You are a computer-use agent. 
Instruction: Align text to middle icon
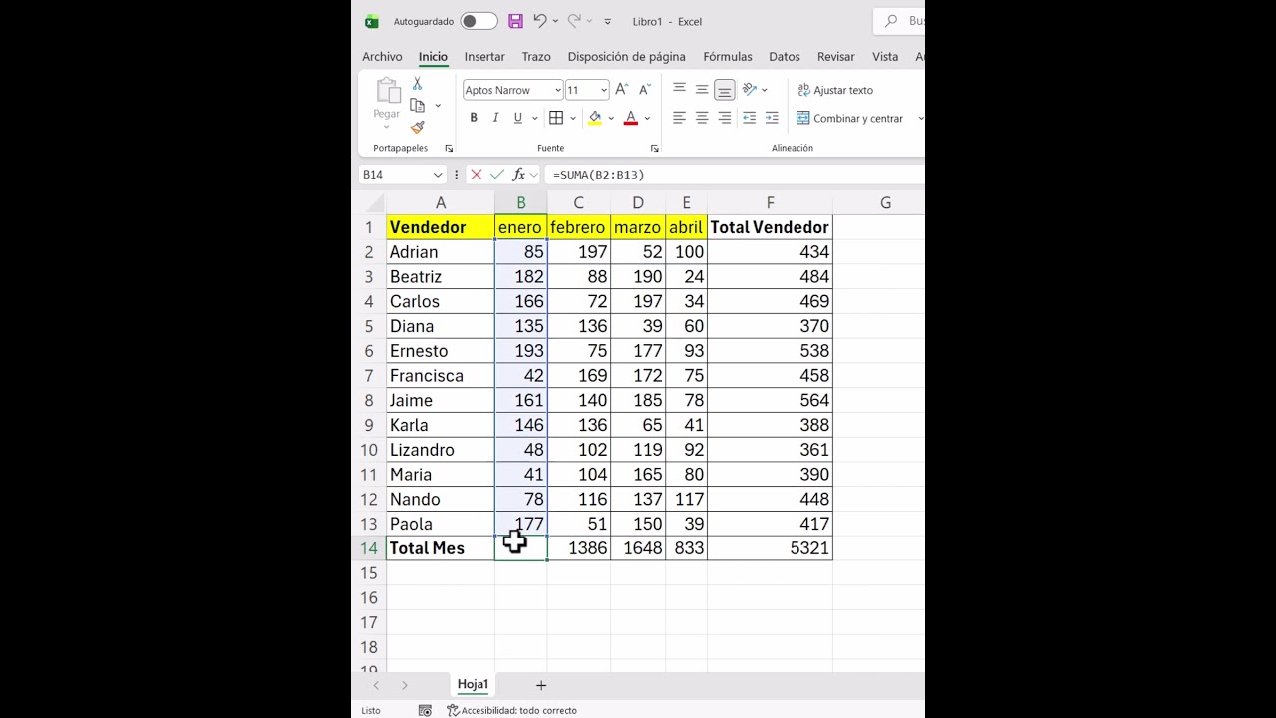(702, 90)
